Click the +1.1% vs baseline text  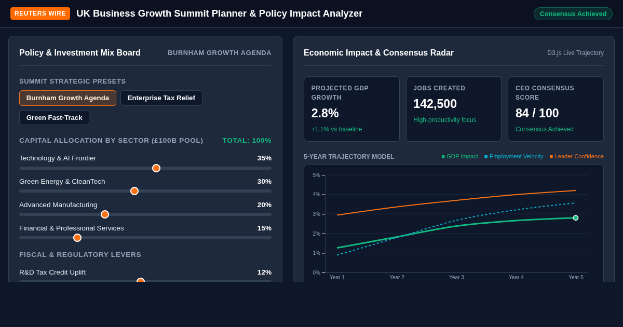tap(336, 129)
